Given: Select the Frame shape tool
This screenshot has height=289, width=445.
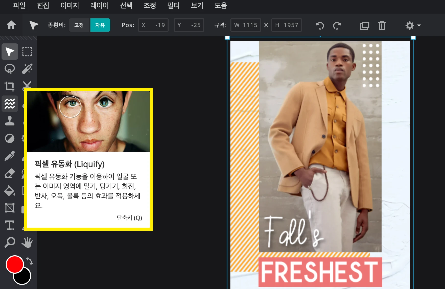Looking at the screenshot, I should pos(10,208).
